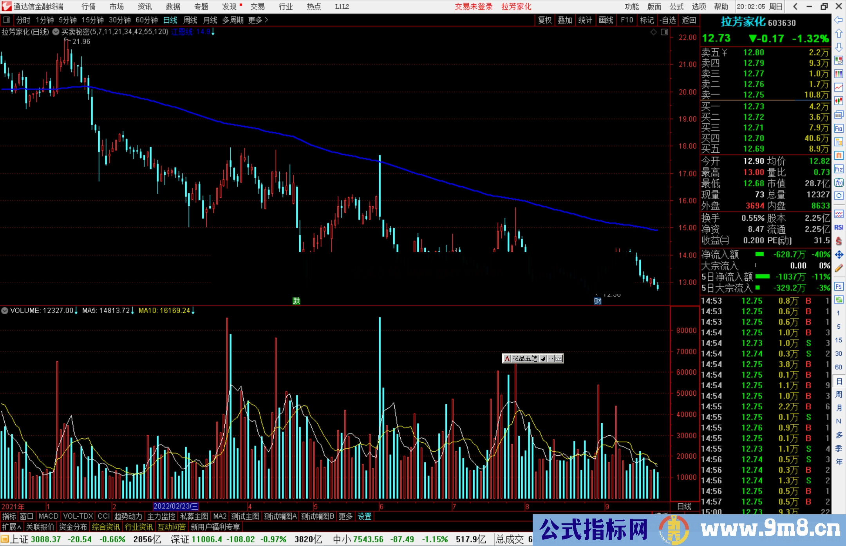Toggle the panel layout icon at chart top-right
Viewport: 846px width, 546px height.
tap(664, 32)
